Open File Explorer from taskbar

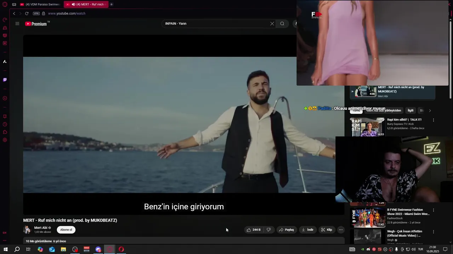pos(63,249)
